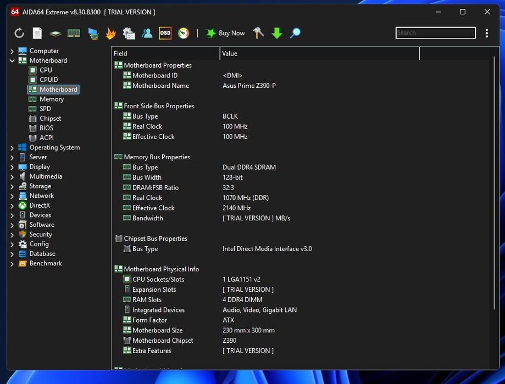This screenshot has height=384, width=505.
Task: Click the Refresh toolbar icon
Action: [19, 33]
